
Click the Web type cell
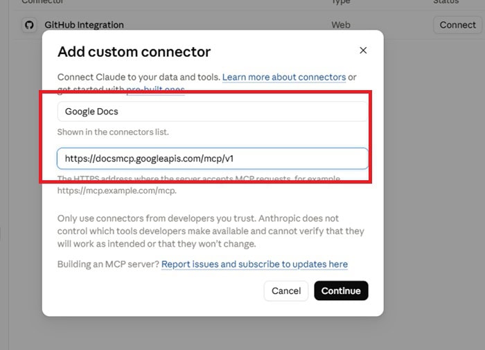341,25
